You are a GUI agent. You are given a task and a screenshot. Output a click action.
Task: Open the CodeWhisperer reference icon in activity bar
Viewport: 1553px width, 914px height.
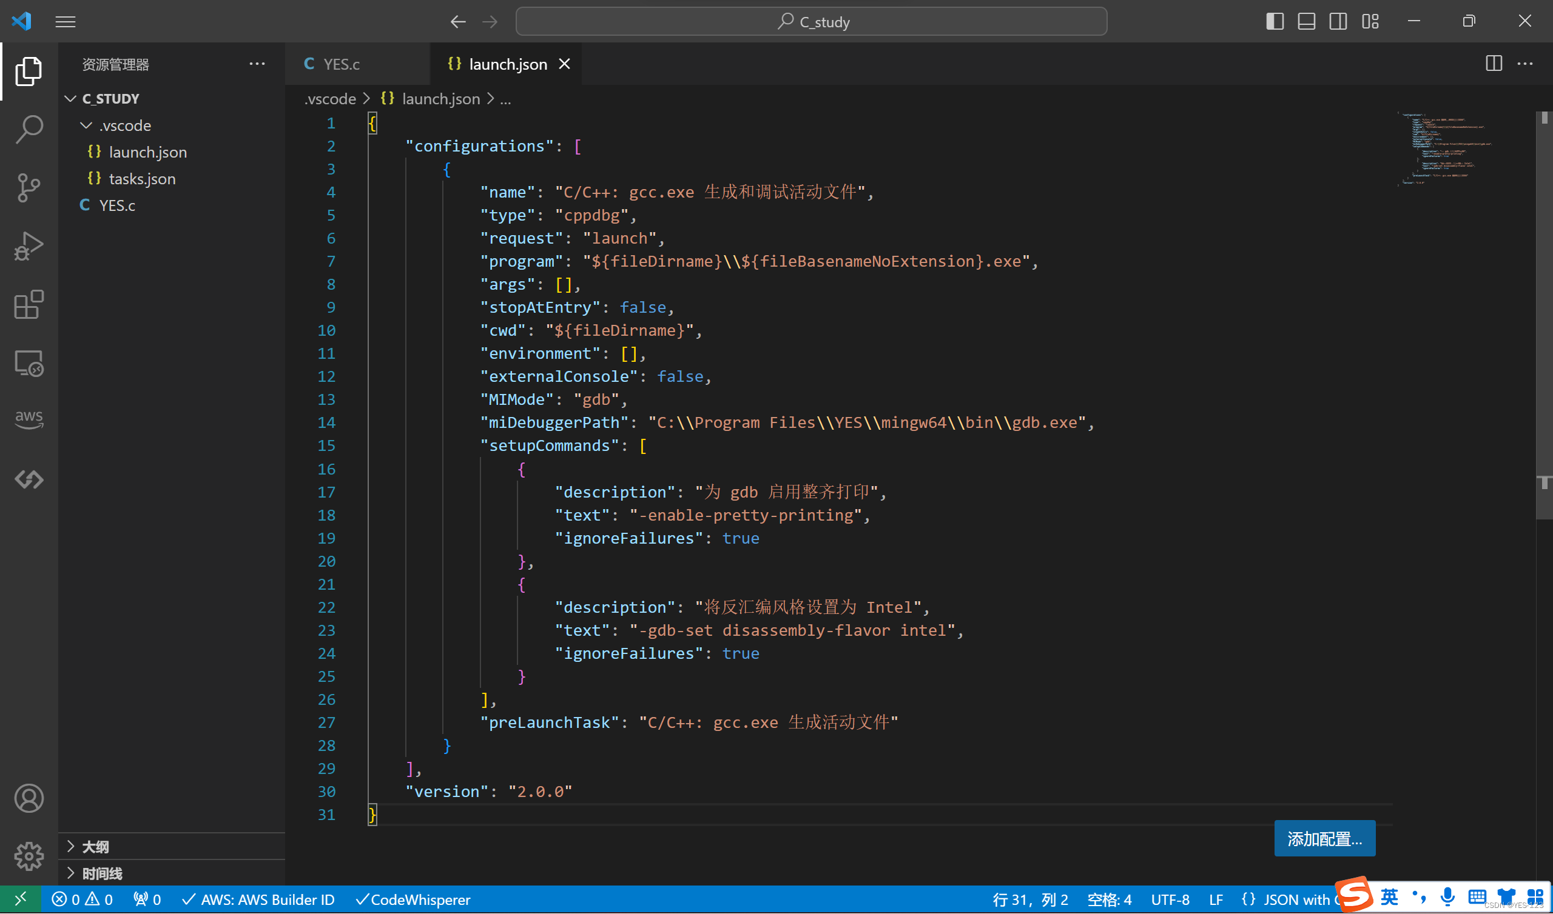[29, 480]
